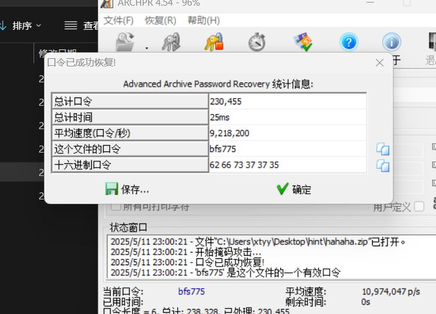Click the 这个文件的口令 row label
Image resolution: width=436 pixels, height=314 pixels.
tap(130, 149)
